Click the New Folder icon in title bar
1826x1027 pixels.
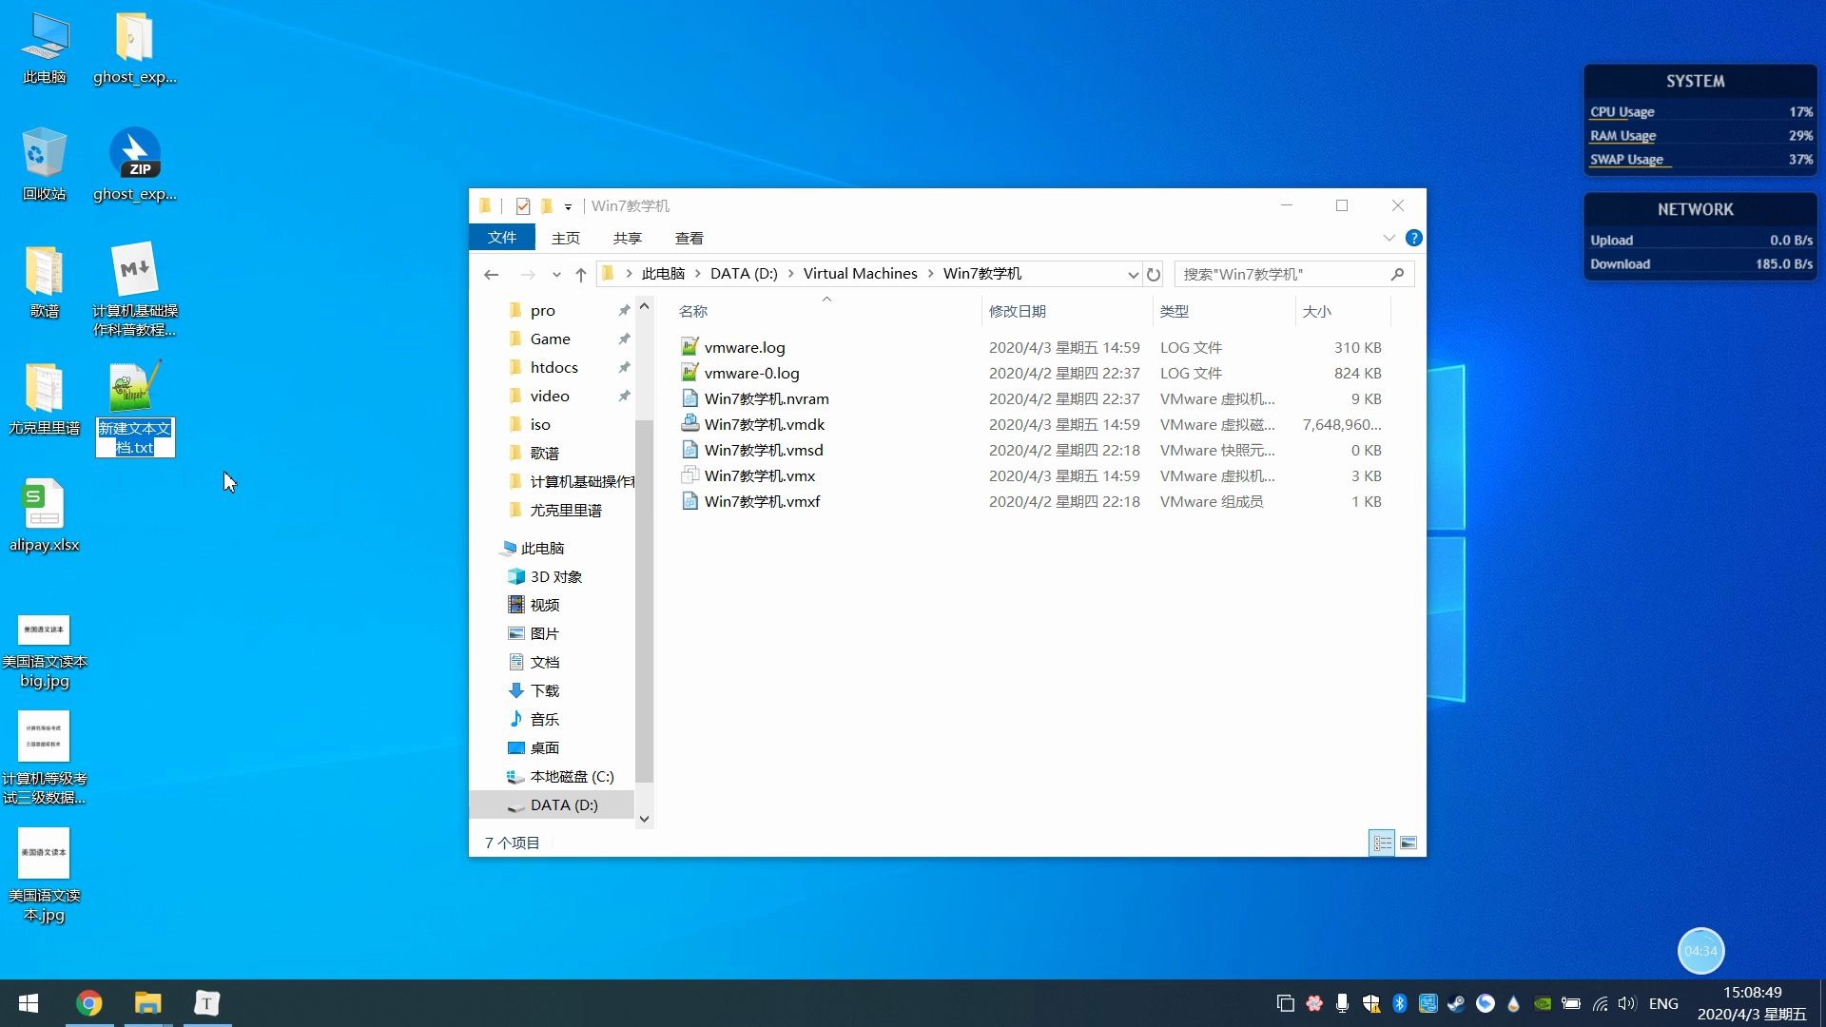point(547,205)
